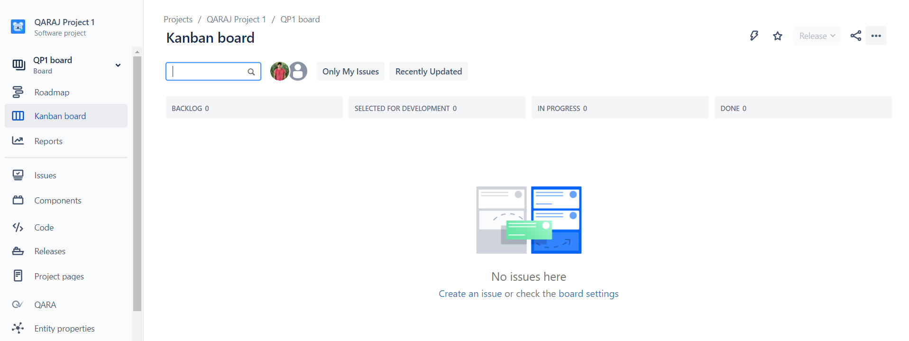Click the SELECTED FOR DEVELOPMENT column header

437,108
